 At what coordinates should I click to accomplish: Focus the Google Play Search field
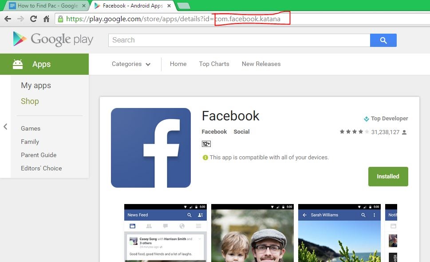coord(239,40)
